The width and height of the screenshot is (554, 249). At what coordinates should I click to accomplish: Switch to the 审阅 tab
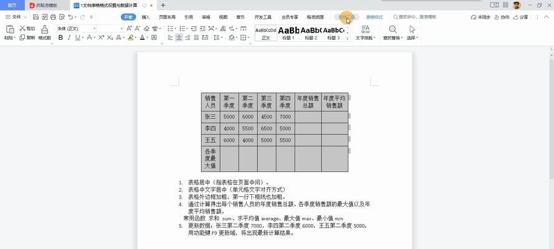206,17
